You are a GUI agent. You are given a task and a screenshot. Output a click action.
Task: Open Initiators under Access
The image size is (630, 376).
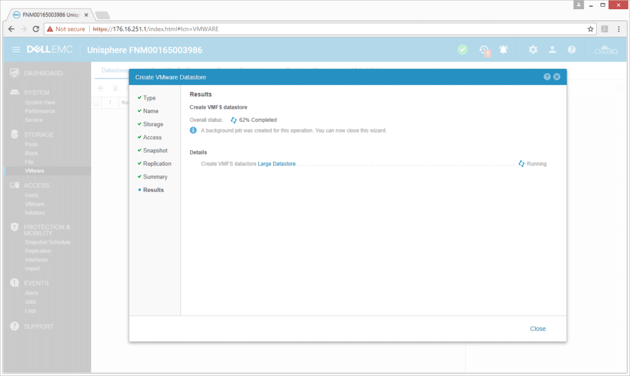point(34,214)
